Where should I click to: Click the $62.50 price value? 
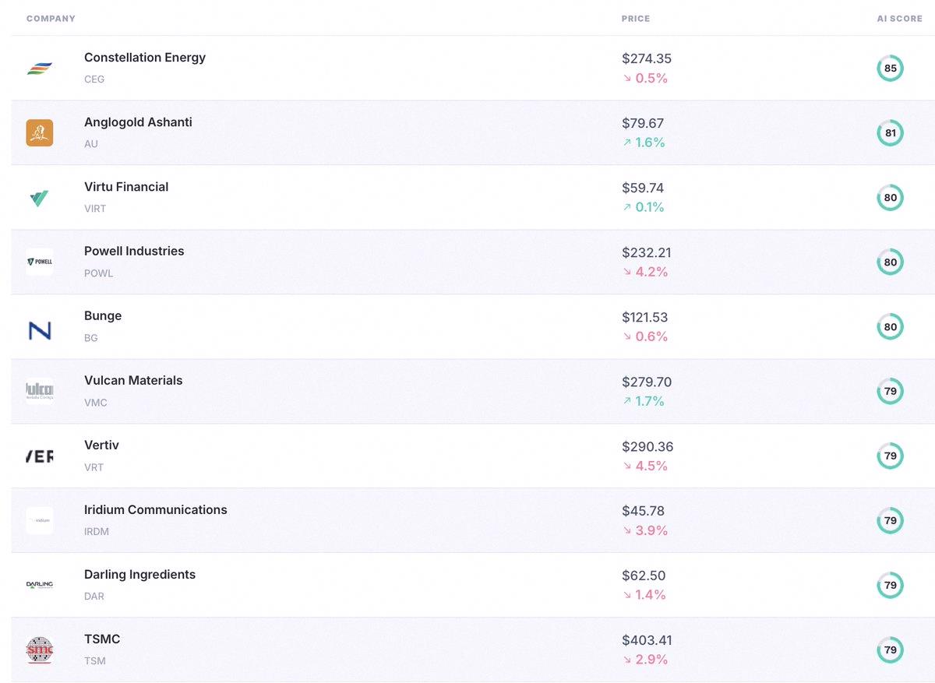pos(644,576)
